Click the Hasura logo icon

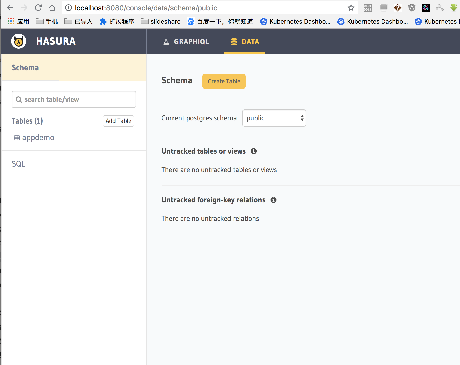pyautogui.click(x=19, y=41)
